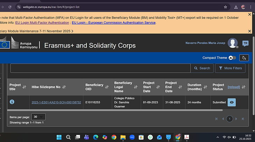Sort by Duration (months) column
The image size is (255, 142).
[x=205, y=87]
